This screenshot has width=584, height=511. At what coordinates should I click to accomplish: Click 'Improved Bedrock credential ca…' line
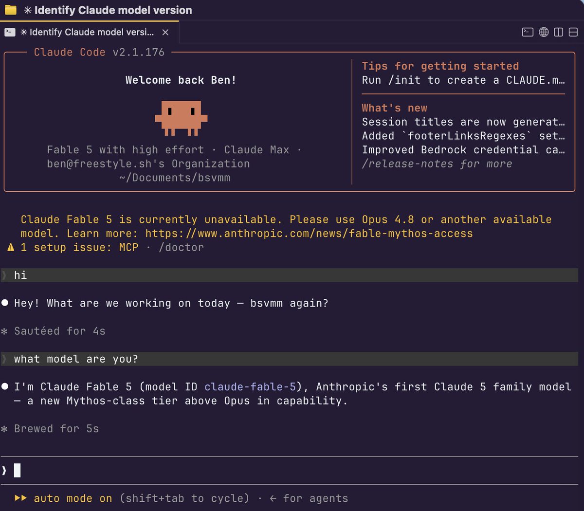(x=463, y=150)
